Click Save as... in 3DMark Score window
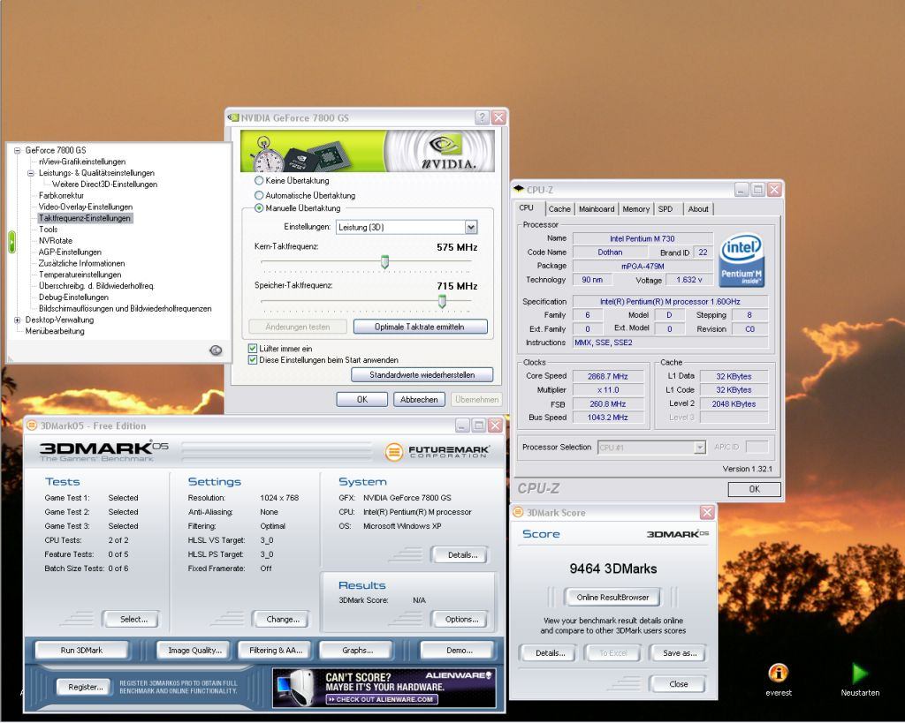 [680, 653]
